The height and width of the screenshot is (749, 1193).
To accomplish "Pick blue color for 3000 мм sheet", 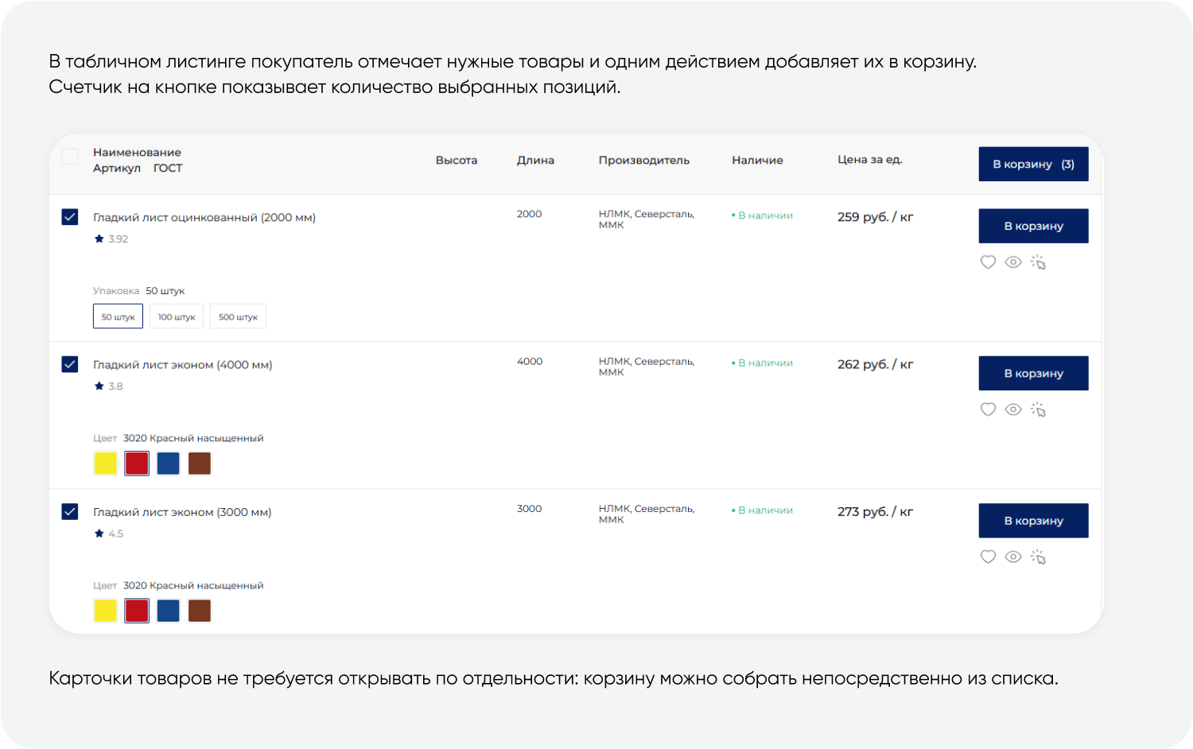I will pos(168,611).
